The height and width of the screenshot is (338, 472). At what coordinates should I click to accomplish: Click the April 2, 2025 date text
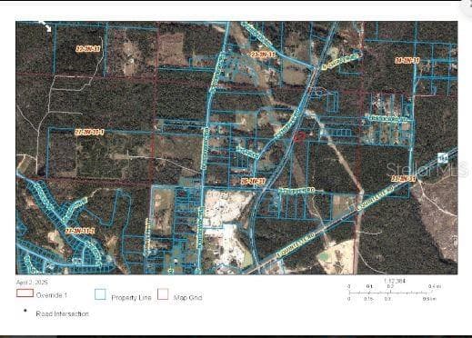32,283
